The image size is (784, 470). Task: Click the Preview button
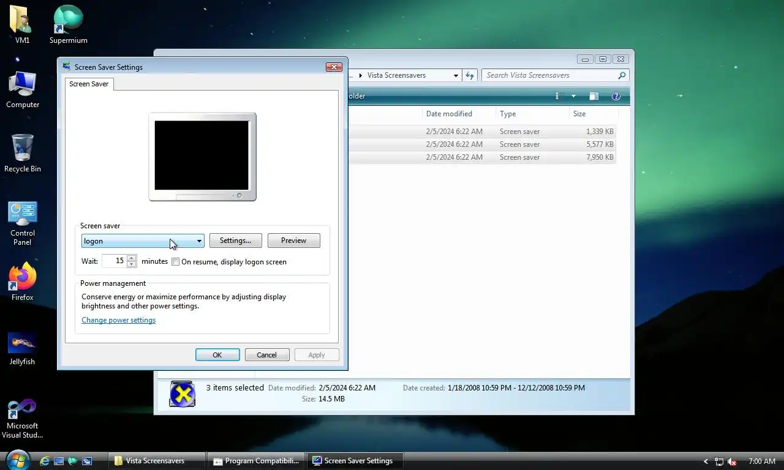pos(293,241)
